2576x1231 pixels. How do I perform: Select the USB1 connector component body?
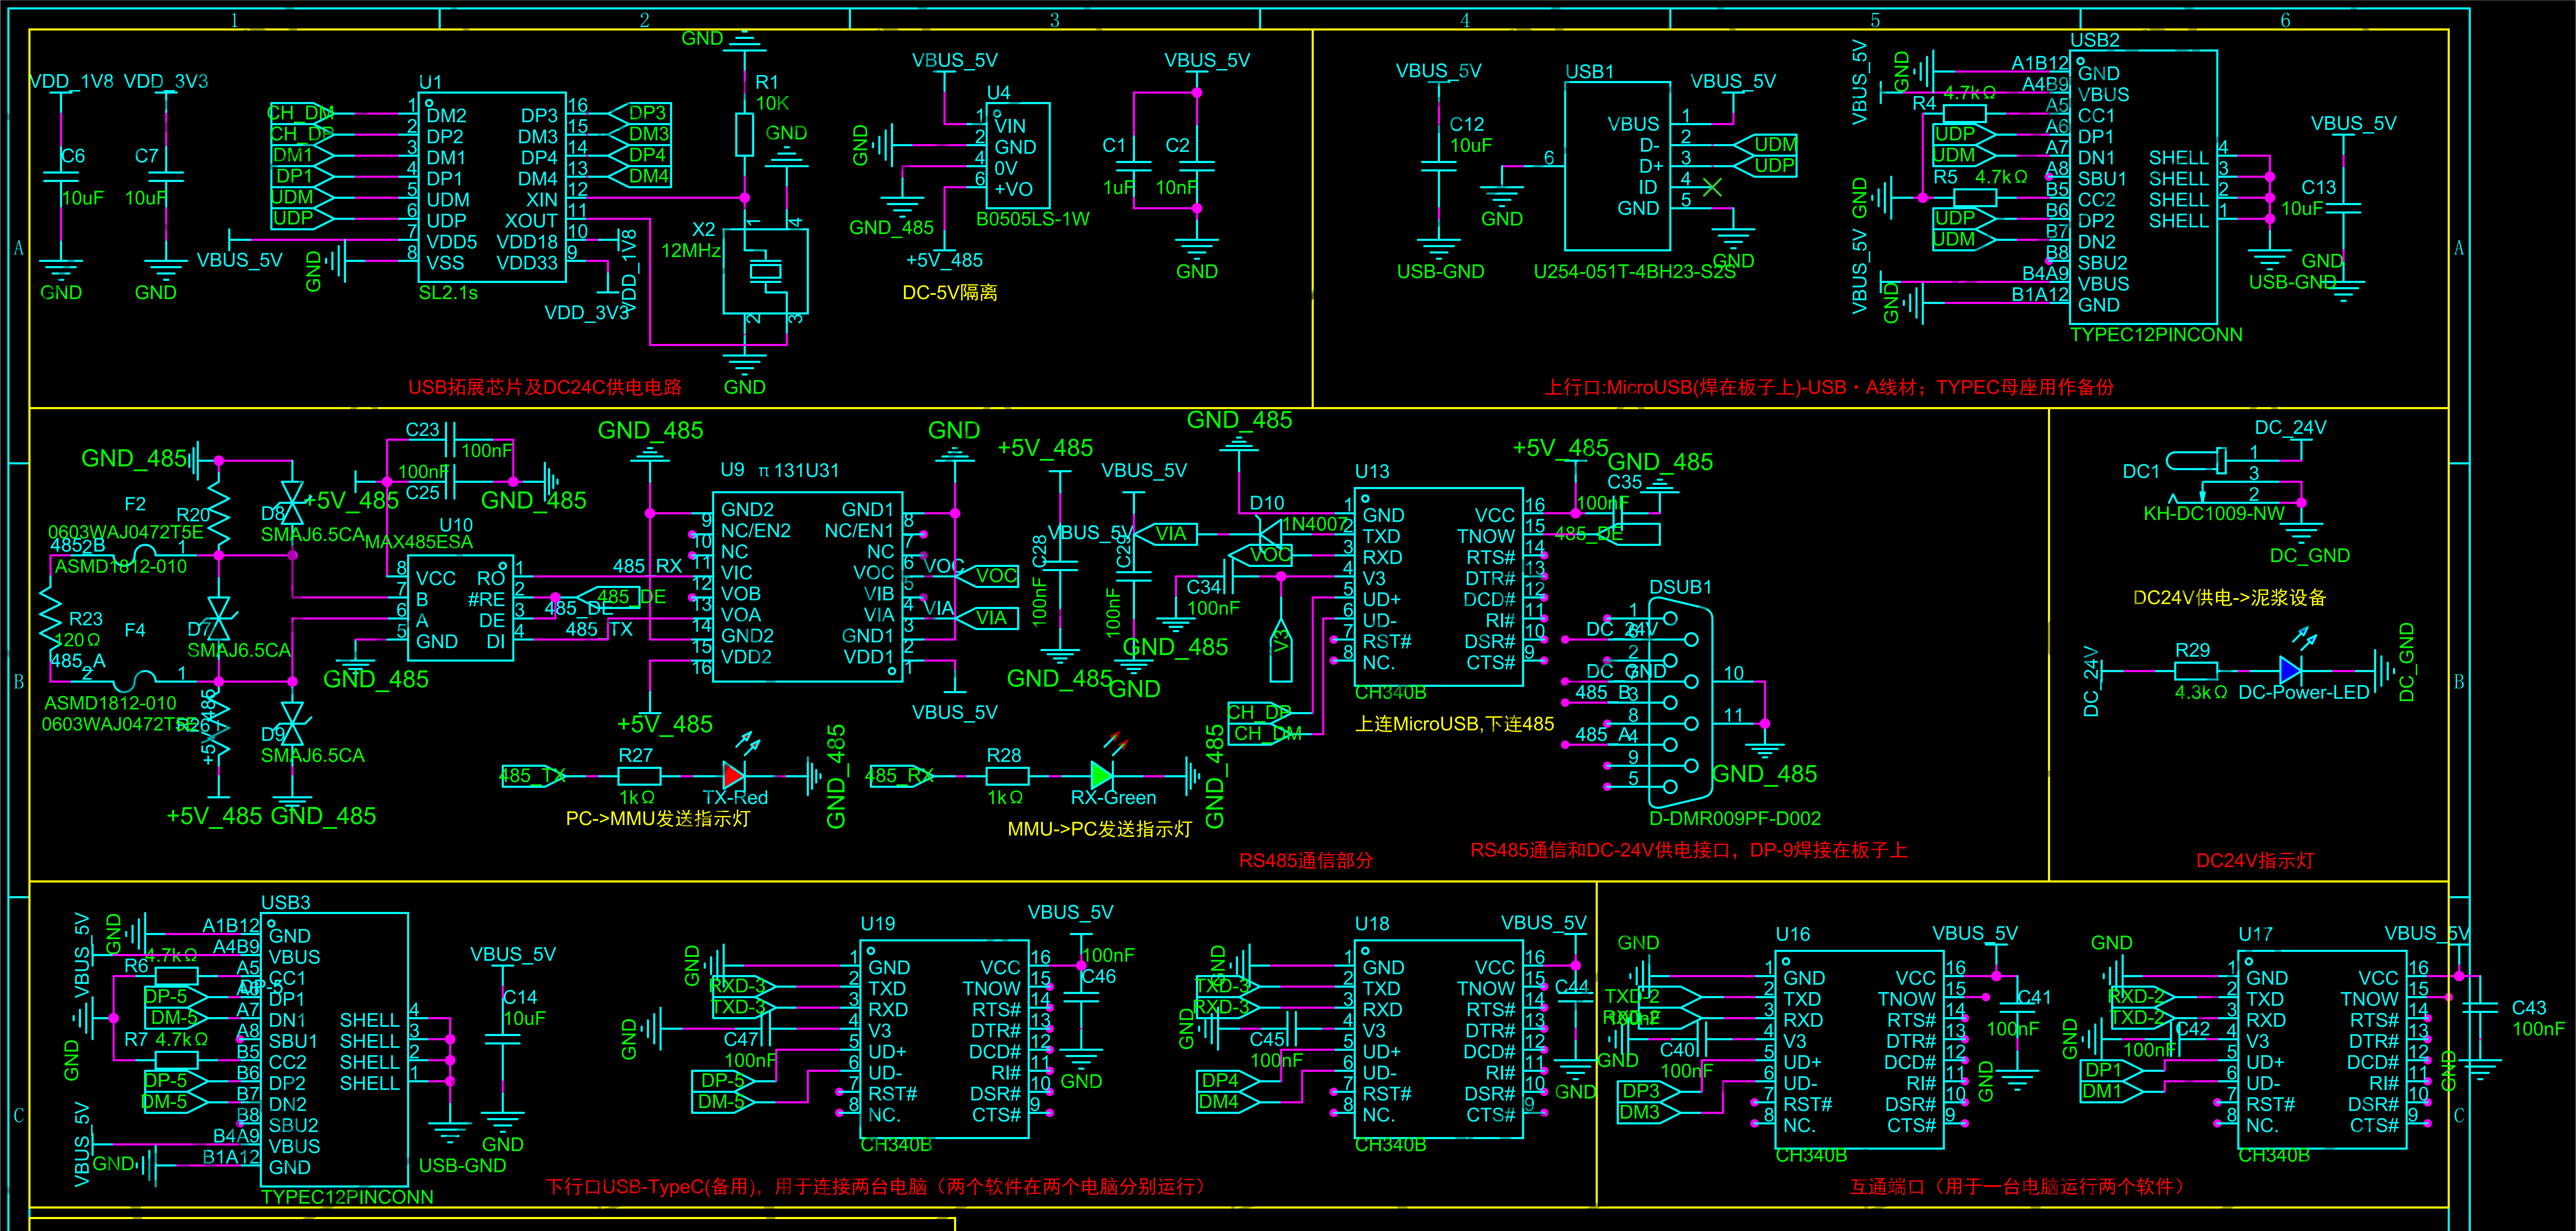coord(1617,166)
